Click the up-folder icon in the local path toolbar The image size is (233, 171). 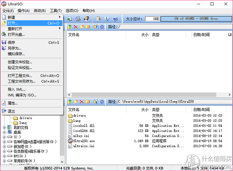pos(70,102)
